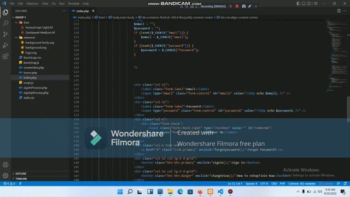This screenshot has height=197, width=350.
Task: Open background.svg in the explorer
Action: pyautogui.click(x=36, y=48)
